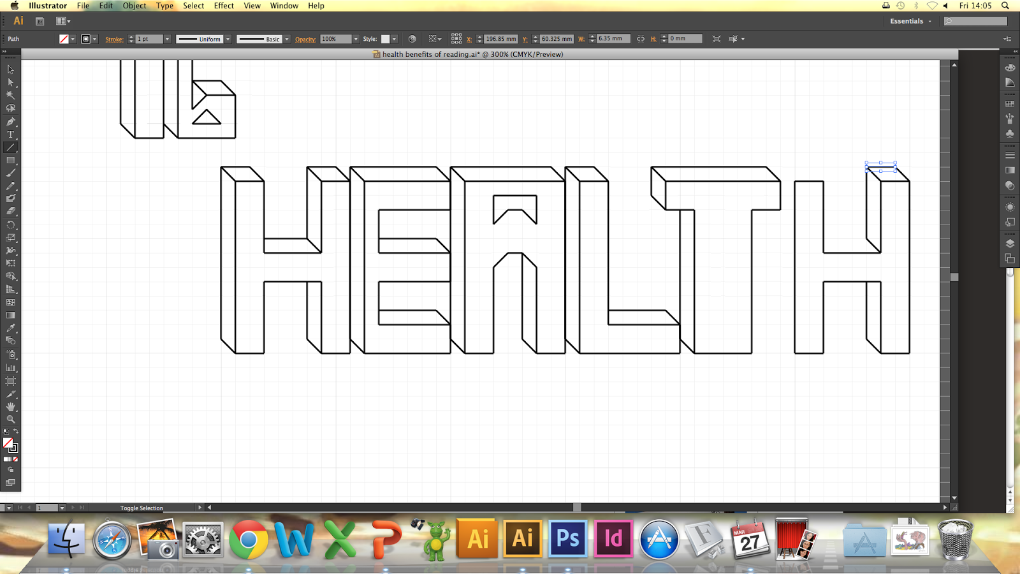Open the Swatches panel
The height and width of the screenshot is (574, 1020).
(x=1010, y=104)
